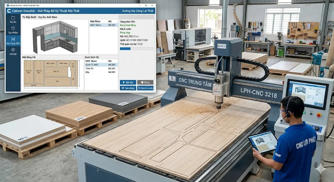This screenshot has height=182, width=334.
Task: Click the Mã header beside Mặt Phẩm
Action: (x=110, y=21)
